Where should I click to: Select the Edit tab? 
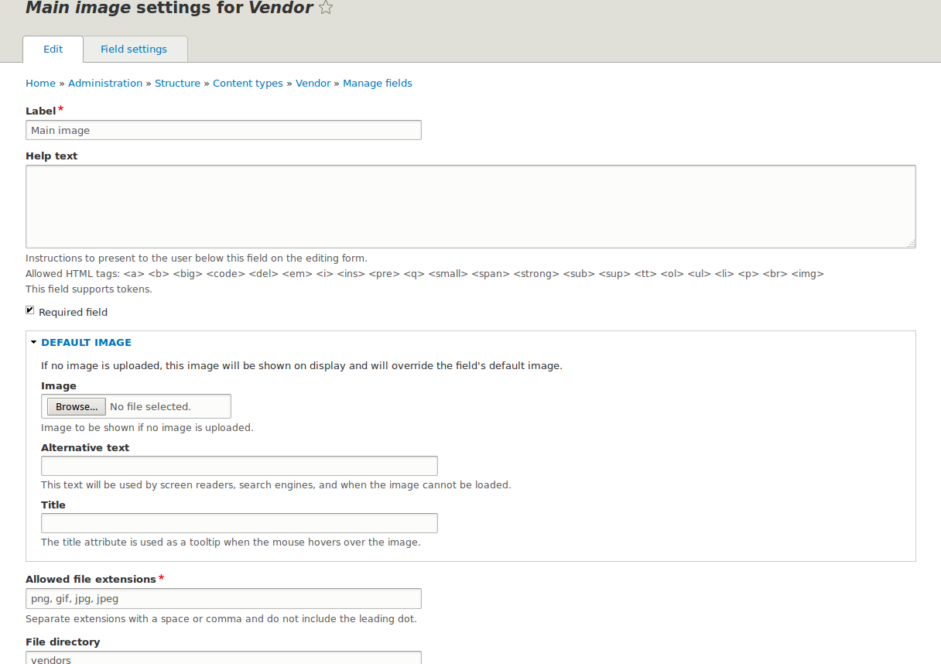pos(52,49)
